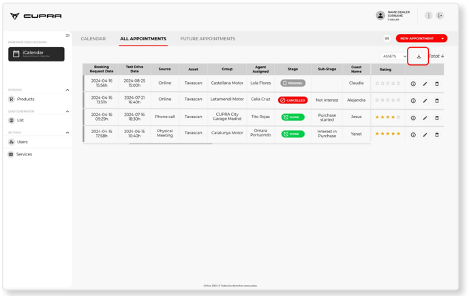Screen dimensions: 469x296
Task: Download the appointments list
Action: coord(419,57)
